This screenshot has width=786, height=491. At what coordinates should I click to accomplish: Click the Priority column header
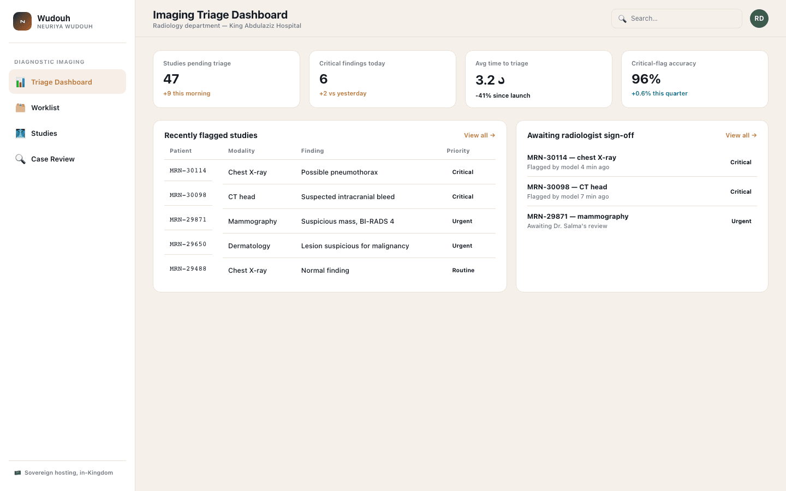pos(458,151)
